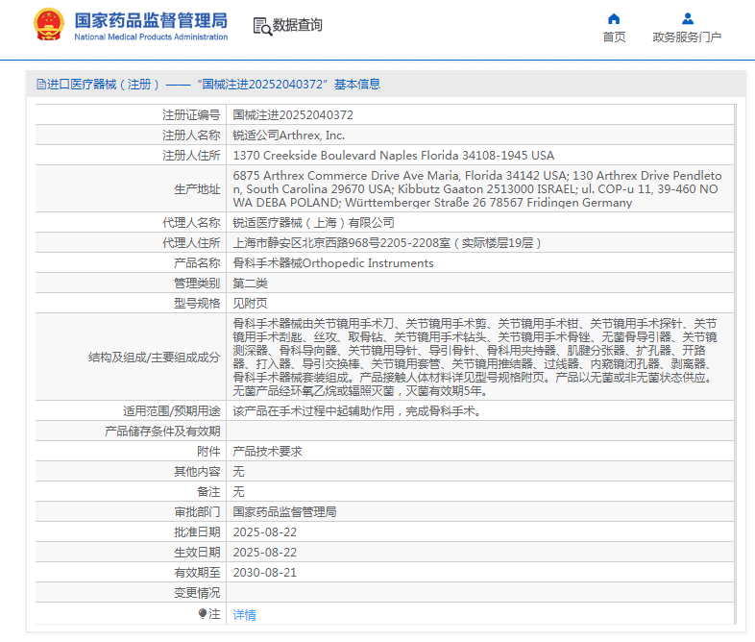755x642 pixels.
Task: Select the expiry date 2030-08-21
Action: point(265,573)
